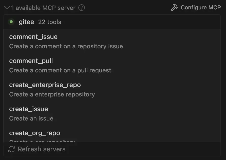226x160 pixels.
Task: Select the create_enterprise_repo tool
Action: pyautogui.click(x=45, y=85)
